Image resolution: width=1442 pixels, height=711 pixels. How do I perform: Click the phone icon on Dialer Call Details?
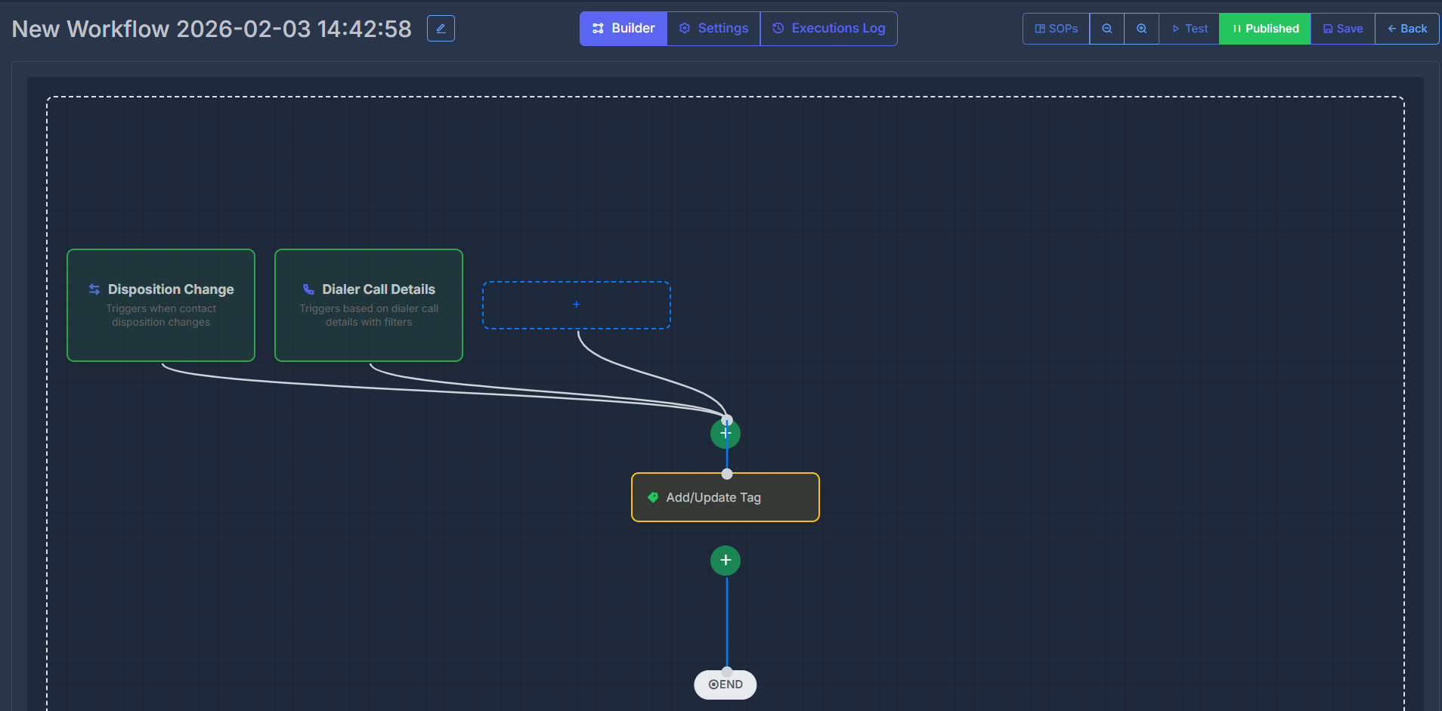coord(308,289)
